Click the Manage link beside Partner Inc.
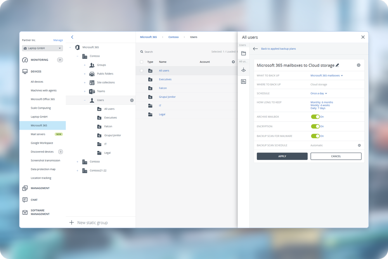388x259 pixels. (58, 40)
